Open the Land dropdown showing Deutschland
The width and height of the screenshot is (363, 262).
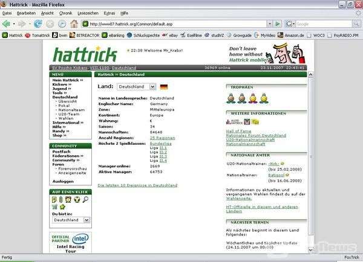136,87
